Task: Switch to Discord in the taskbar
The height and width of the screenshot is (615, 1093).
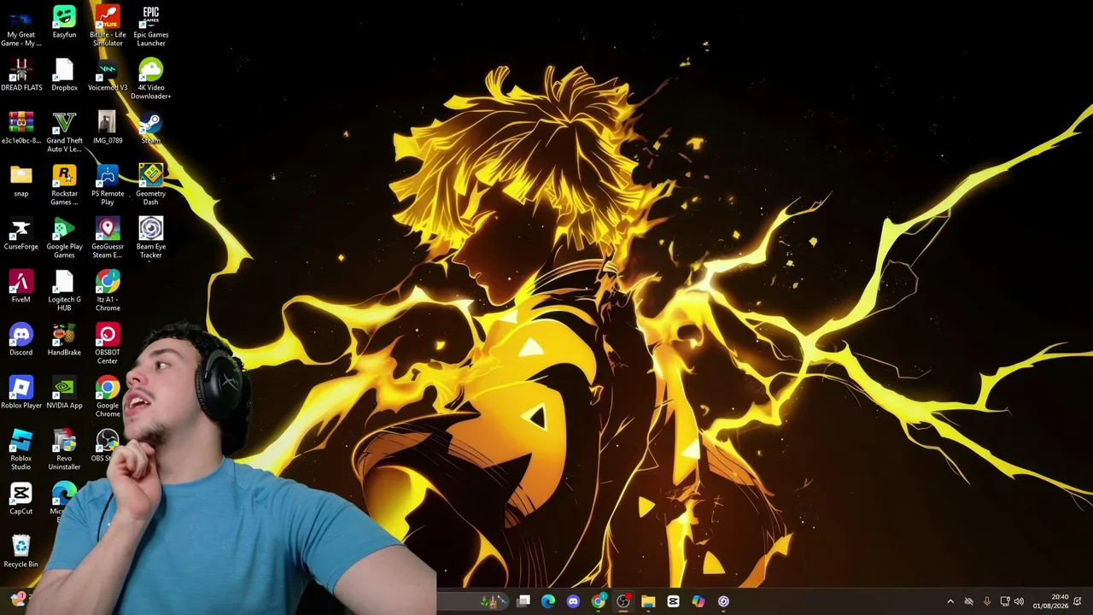Action: point(573,601)
